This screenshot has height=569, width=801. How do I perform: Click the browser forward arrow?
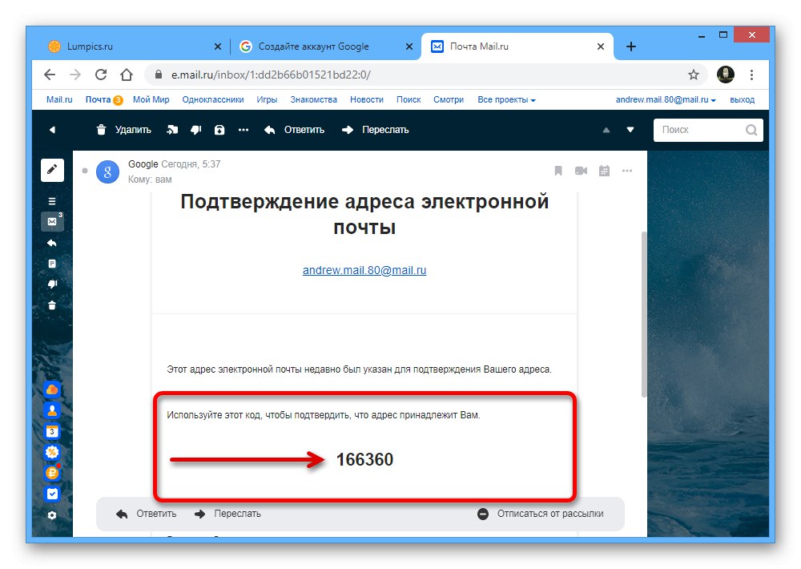(75, 75)
